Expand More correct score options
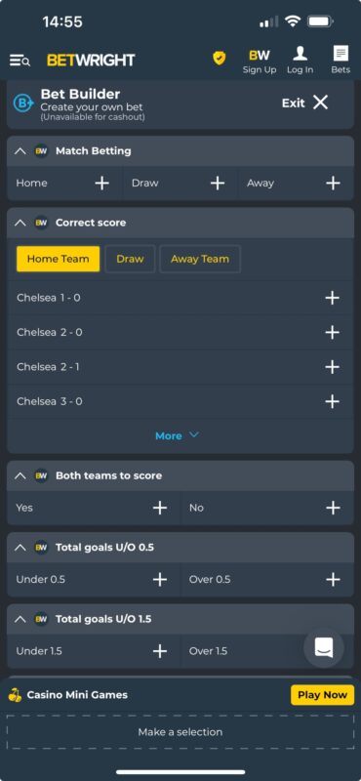Screen dimensions: 361x781 point(177,435)
